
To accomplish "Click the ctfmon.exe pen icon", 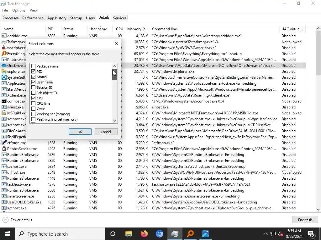I will tap(4, 142).
